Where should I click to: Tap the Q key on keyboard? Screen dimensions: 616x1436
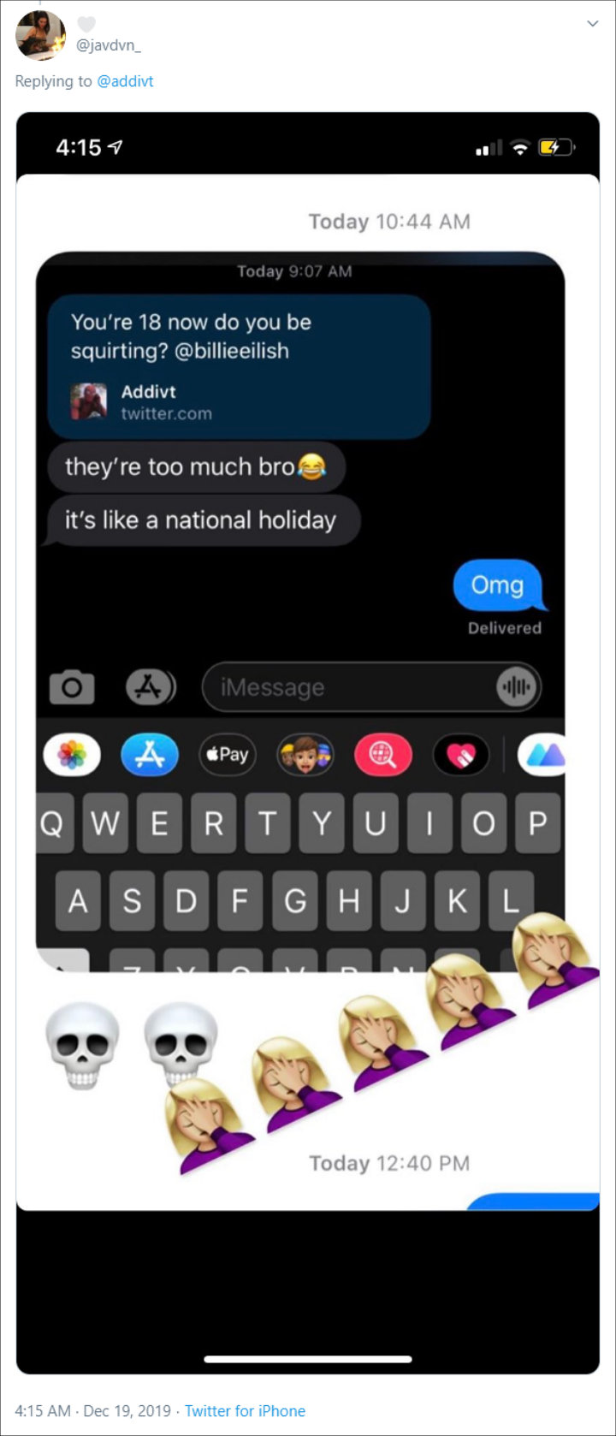point(50,823)
